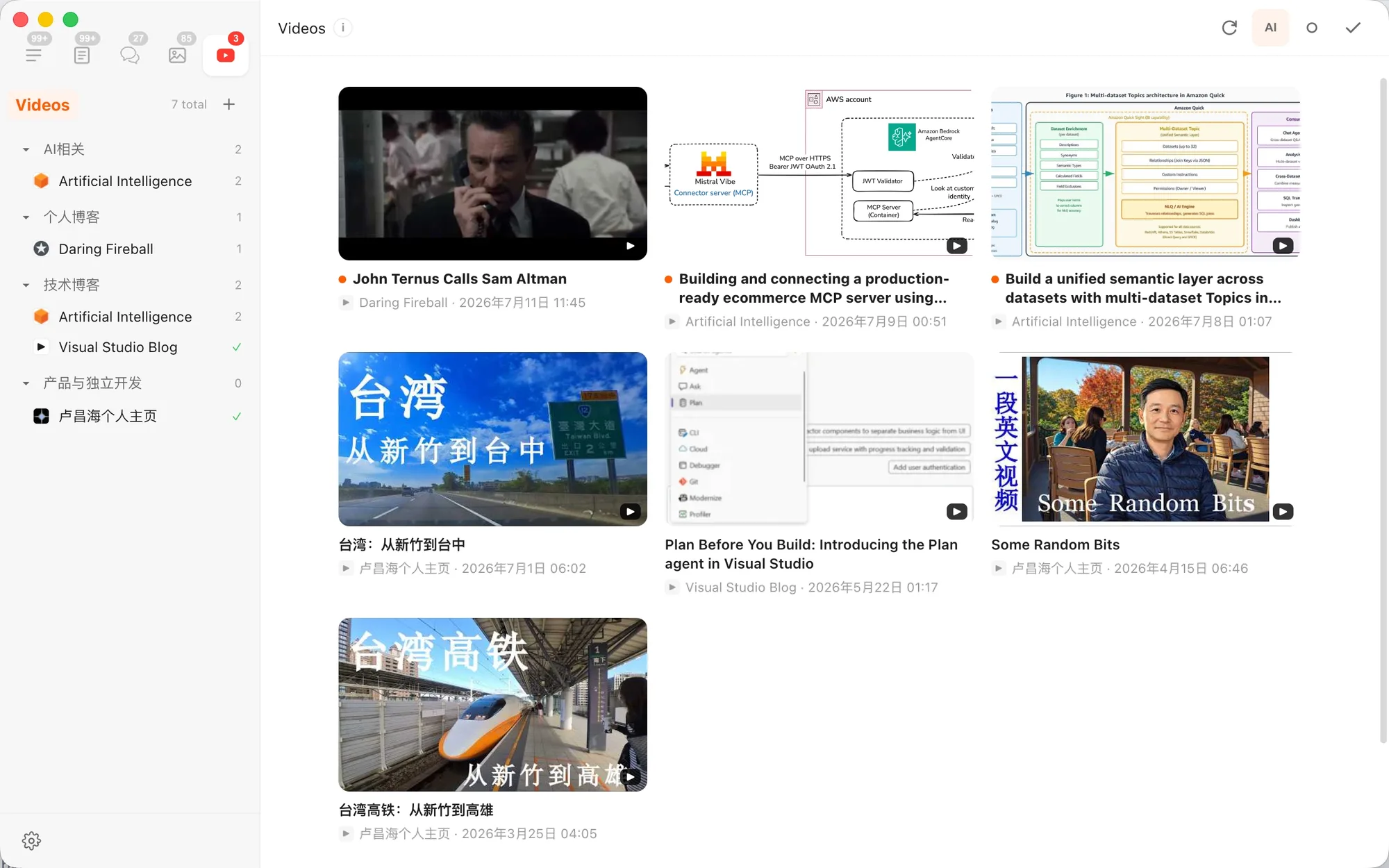Add a new feed with plus icon
Viewport: 1389px width, 868px height.
click(229, 104)
